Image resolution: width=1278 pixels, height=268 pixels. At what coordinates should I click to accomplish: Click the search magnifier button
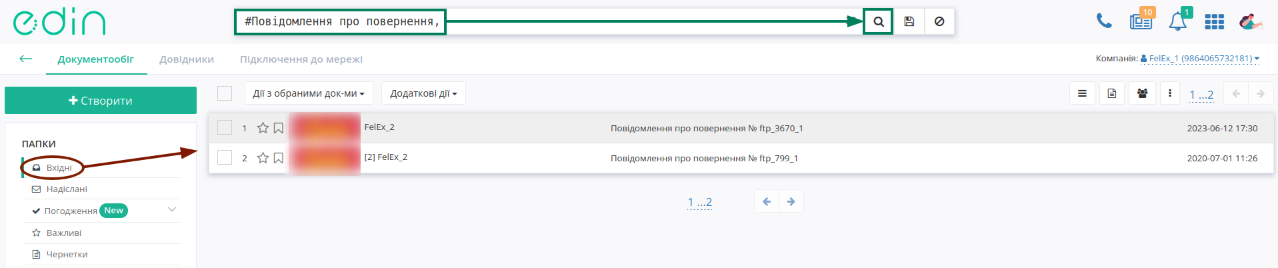coord(878,21)
